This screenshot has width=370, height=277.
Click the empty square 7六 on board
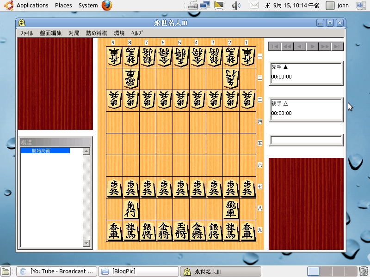point(148,166)
